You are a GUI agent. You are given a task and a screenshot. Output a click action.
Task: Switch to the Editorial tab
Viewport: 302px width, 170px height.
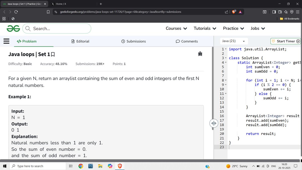click(x=80, y=41)
